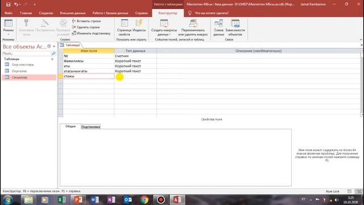Launch Word from the taskbar
This screenshot has width=364, height=205.
click(x=95, y=200)
